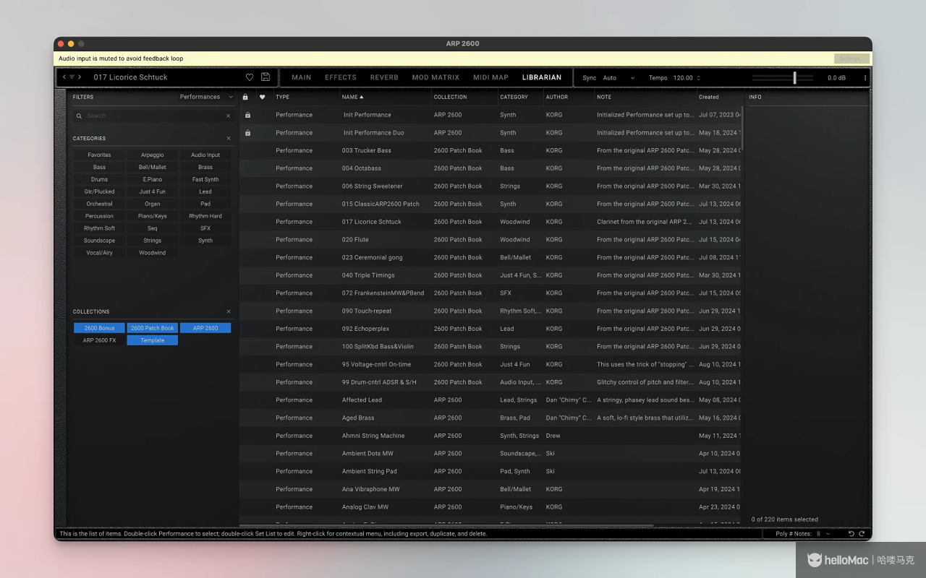Image resolution: width=926 pixels, height=578 pixels.
Task: Click the 0.0 dB volume readout
Action: point(836,78)
